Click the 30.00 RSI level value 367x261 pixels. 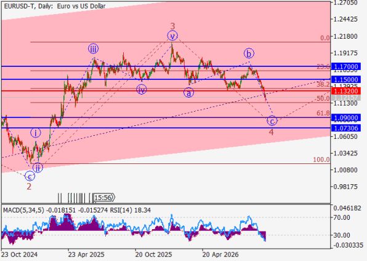pos(342,235)
